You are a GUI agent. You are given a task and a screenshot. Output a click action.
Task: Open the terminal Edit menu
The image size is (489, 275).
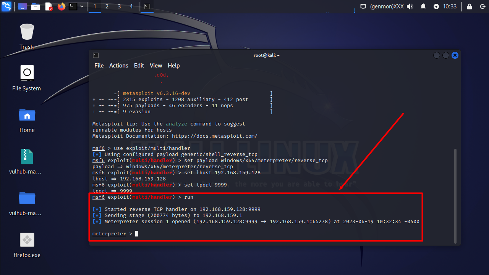pyautogui.click(x=139, y=66)
